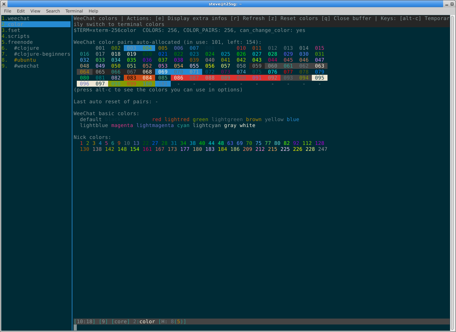Viewport: 456px width, 332px height.
Task: Click the [q] Close buffer action
Action: pyautogui.click(x=346, y=18)
